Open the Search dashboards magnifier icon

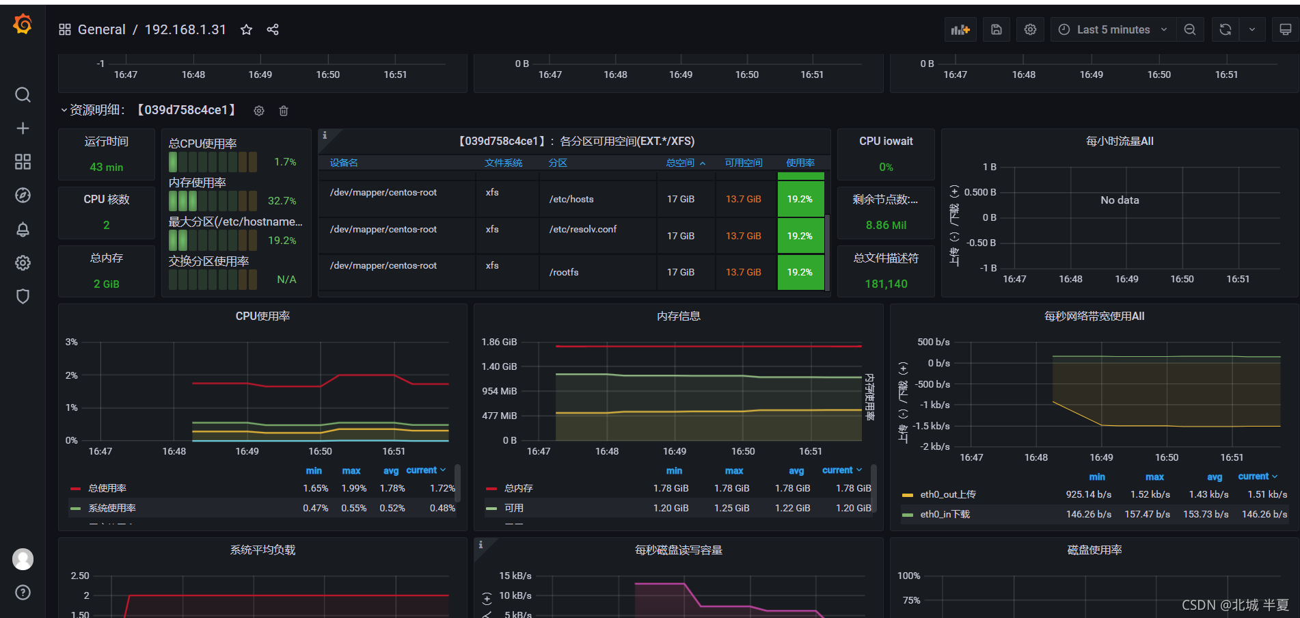coord(23,94)
